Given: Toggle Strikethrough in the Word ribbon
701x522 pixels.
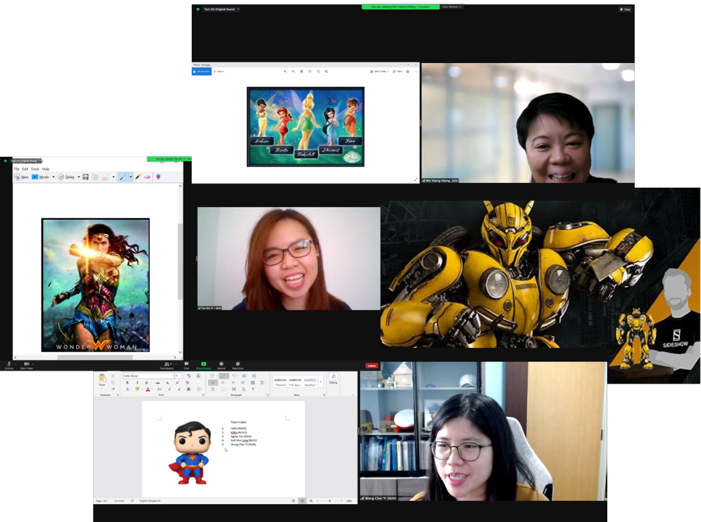Looking at the screenshot, I should click(158, 383).
